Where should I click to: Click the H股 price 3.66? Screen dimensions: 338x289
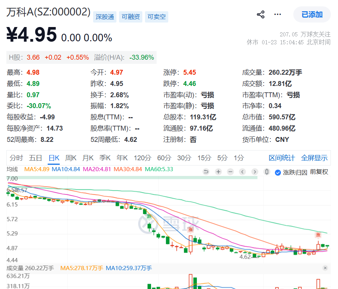(33, 57)
